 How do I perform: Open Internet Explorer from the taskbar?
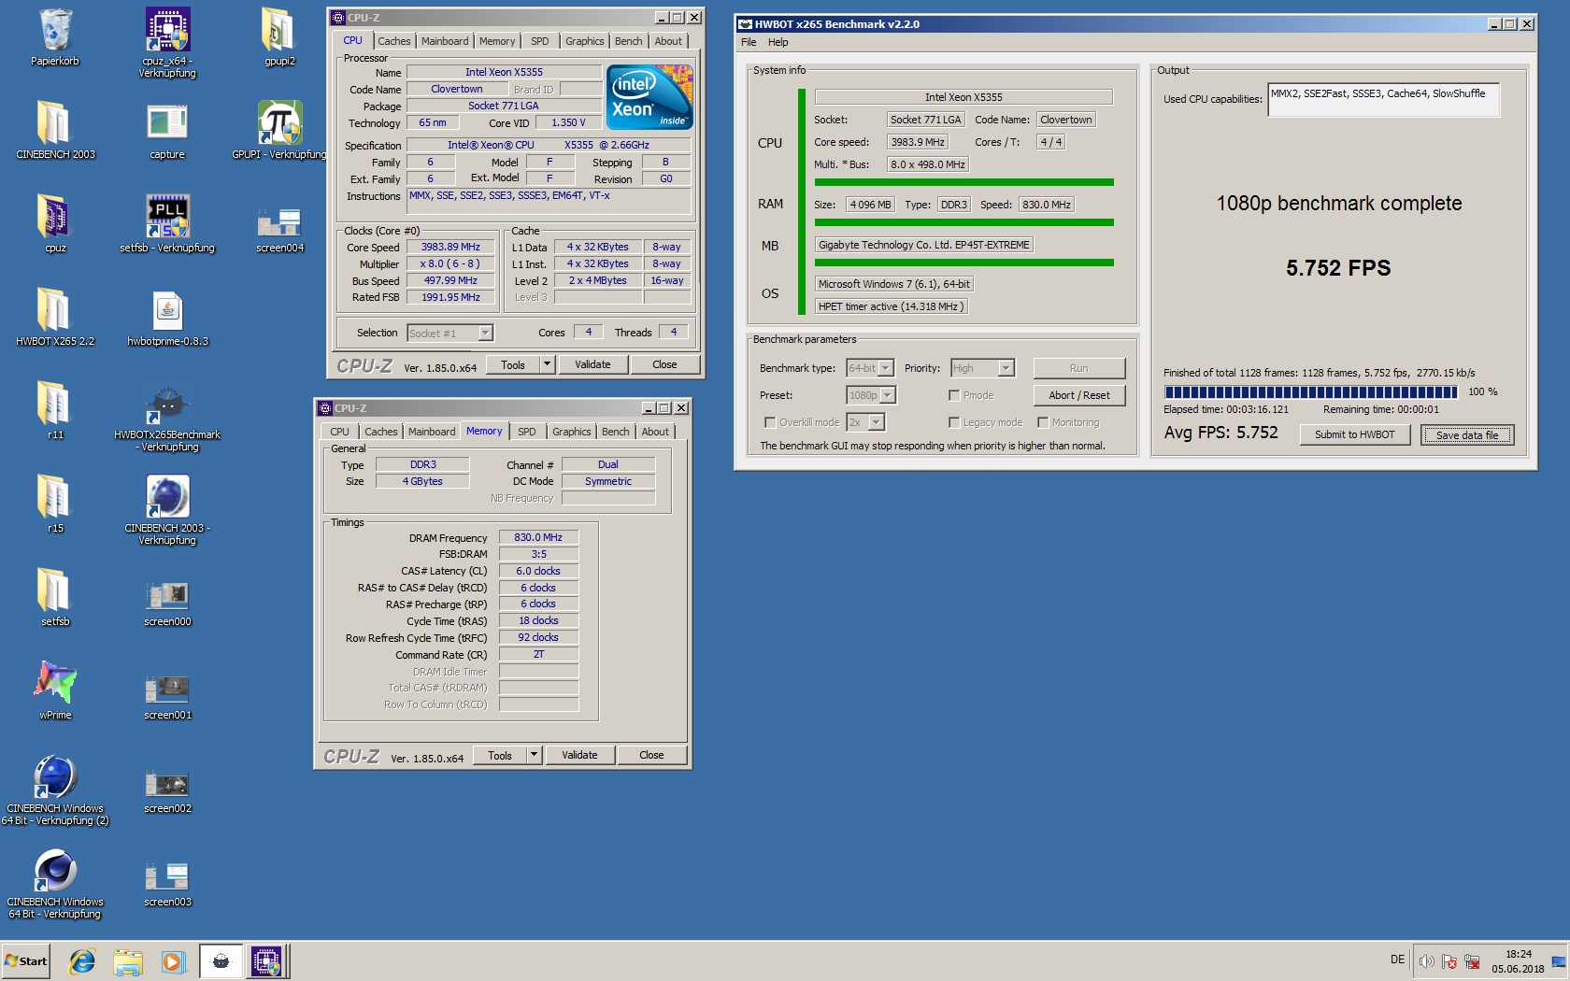[82, 960]
